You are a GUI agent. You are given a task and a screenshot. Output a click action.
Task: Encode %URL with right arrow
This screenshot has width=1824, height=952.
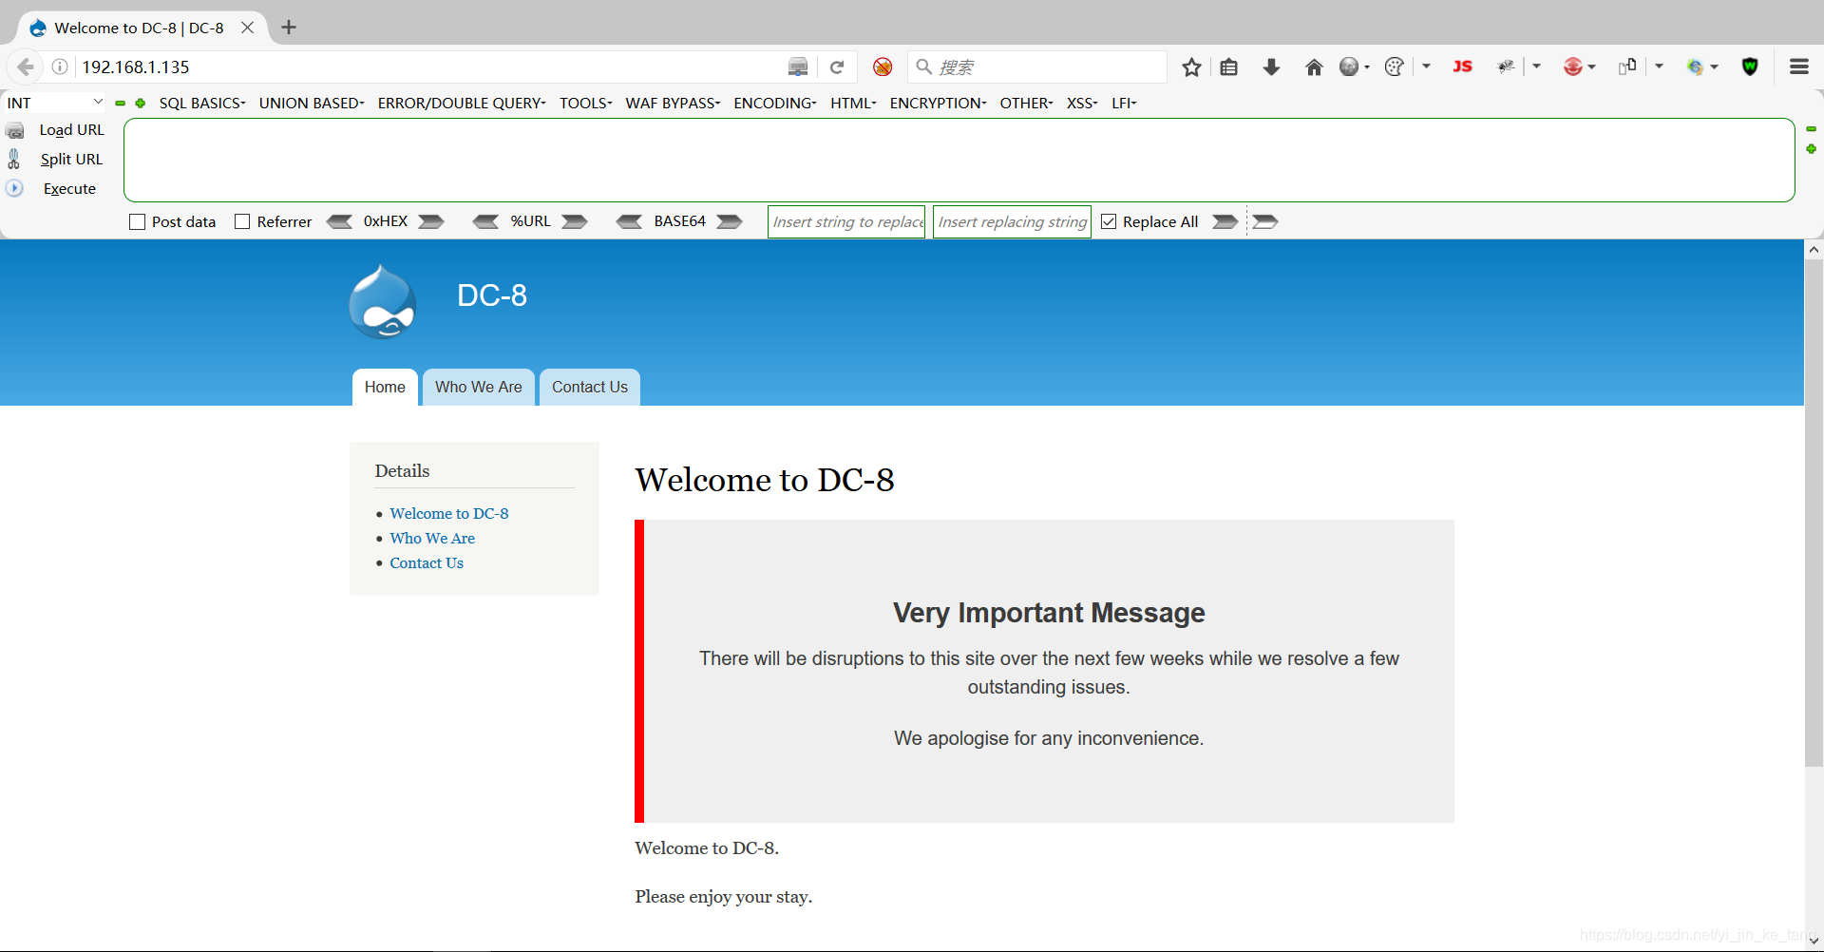tap(575, 221)
